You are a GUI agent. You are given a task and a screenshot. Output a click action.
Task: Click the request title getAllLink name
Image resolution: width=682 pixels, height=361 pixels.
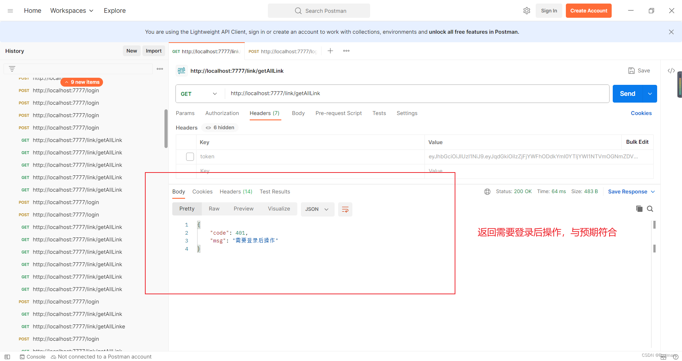(x=237, y=71)
